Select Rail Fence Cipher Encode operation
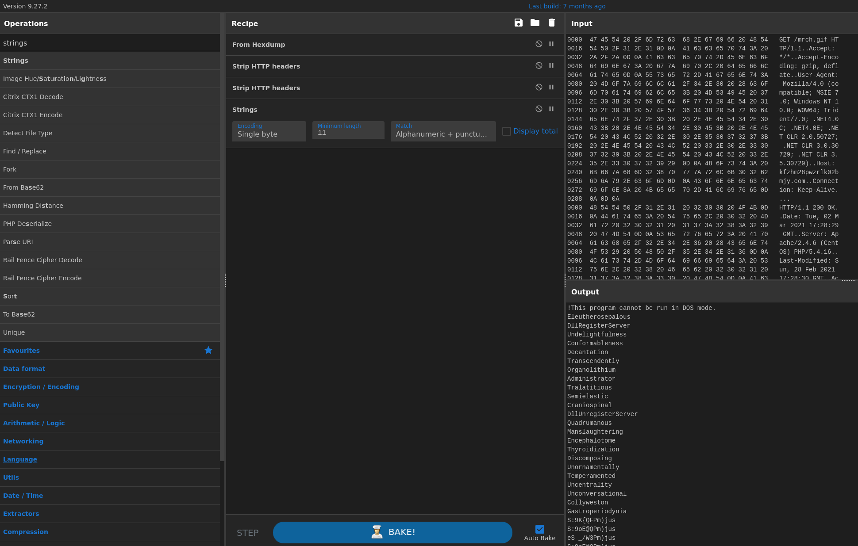The image size is (858, 546). 110,278
